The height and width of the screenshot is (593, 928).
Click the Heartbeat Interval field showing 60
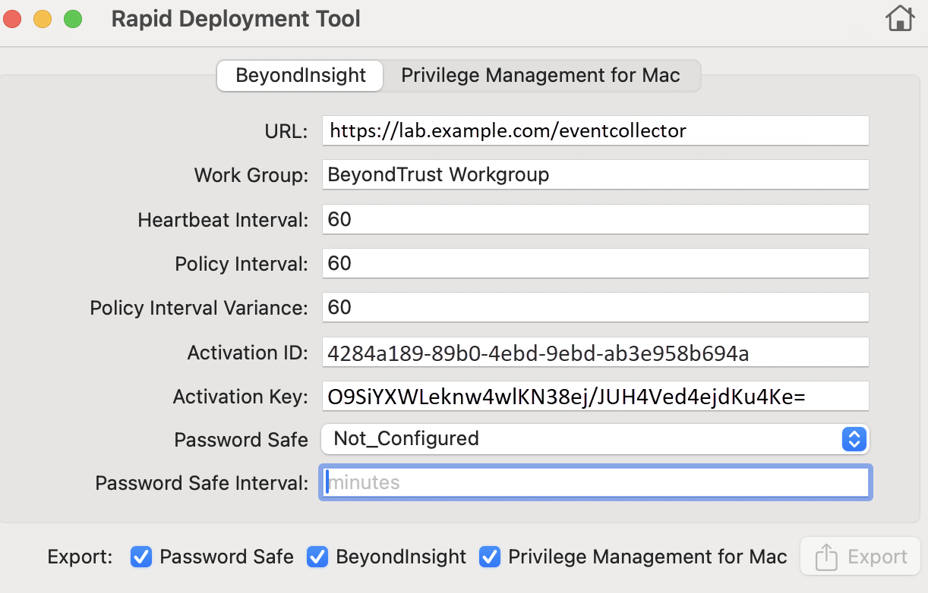coord(596,219)
